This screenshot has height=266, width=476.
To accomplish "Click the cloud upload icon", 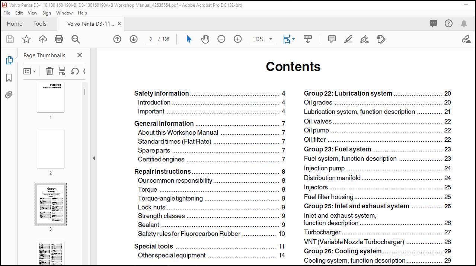I will 43,39.
